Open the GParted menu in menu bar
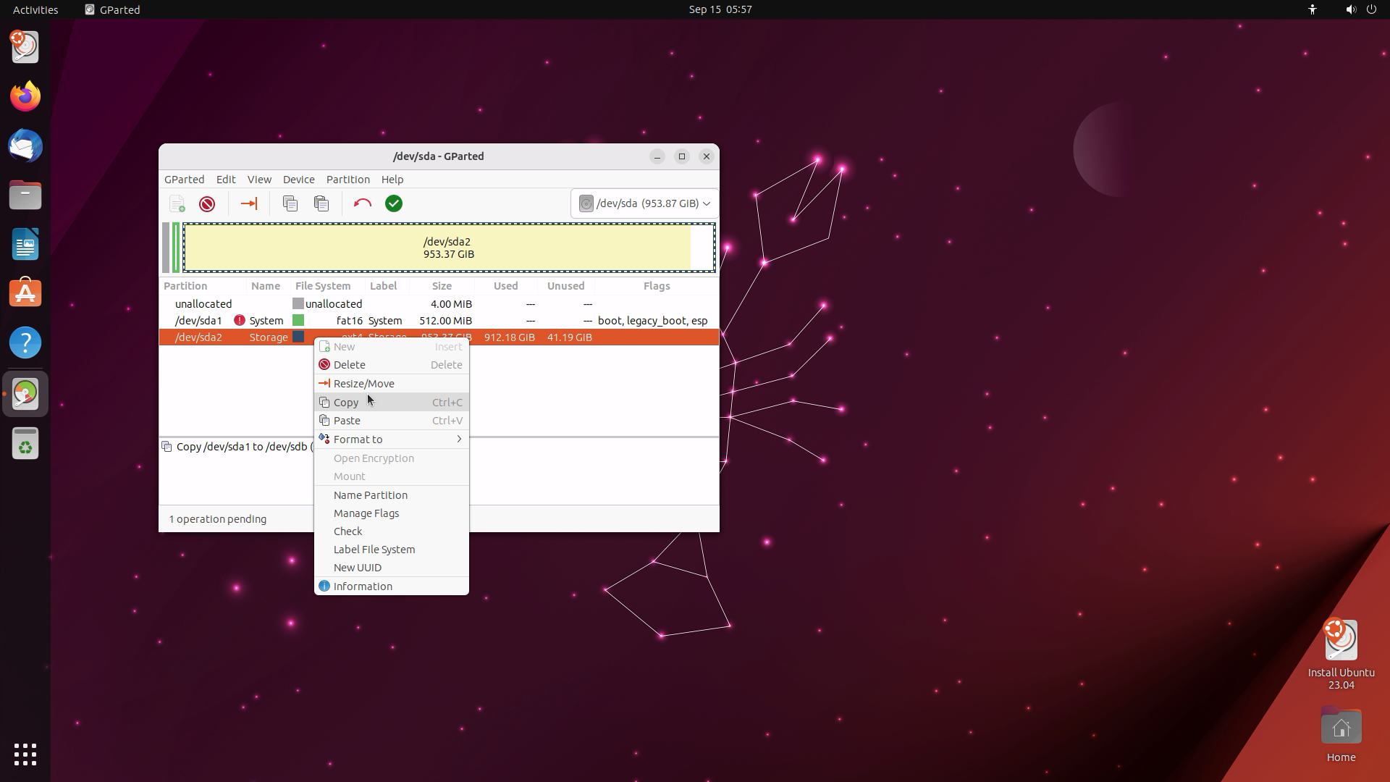Screen dimensions: 1390x782 pos(184,179)
